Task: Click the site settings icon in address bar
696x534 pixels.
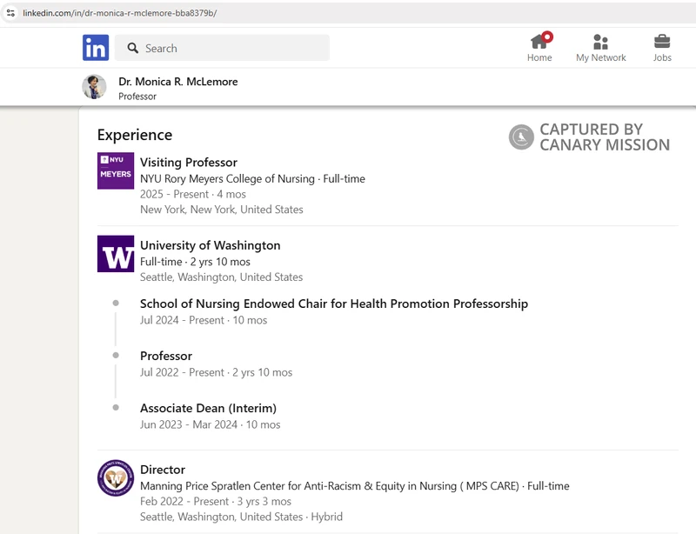Action: pos(10,13)
